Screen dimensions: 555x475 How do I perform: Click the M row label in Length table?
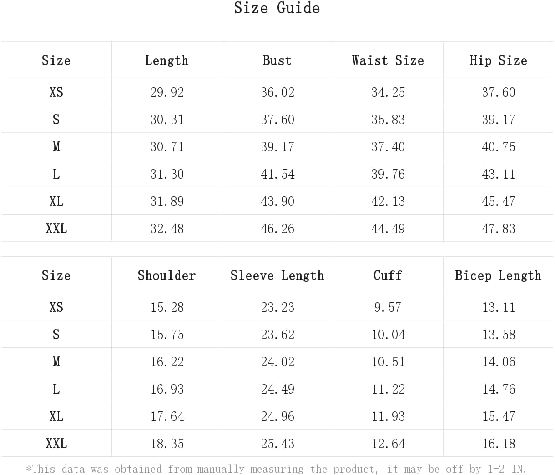pos(56,147)
